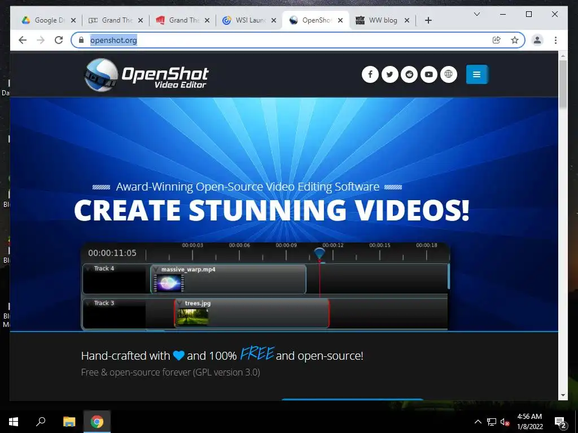Open the Windows Start menu
Viewport: 578px width, 433px height.
pyautogui.click(x=14, y=422)
